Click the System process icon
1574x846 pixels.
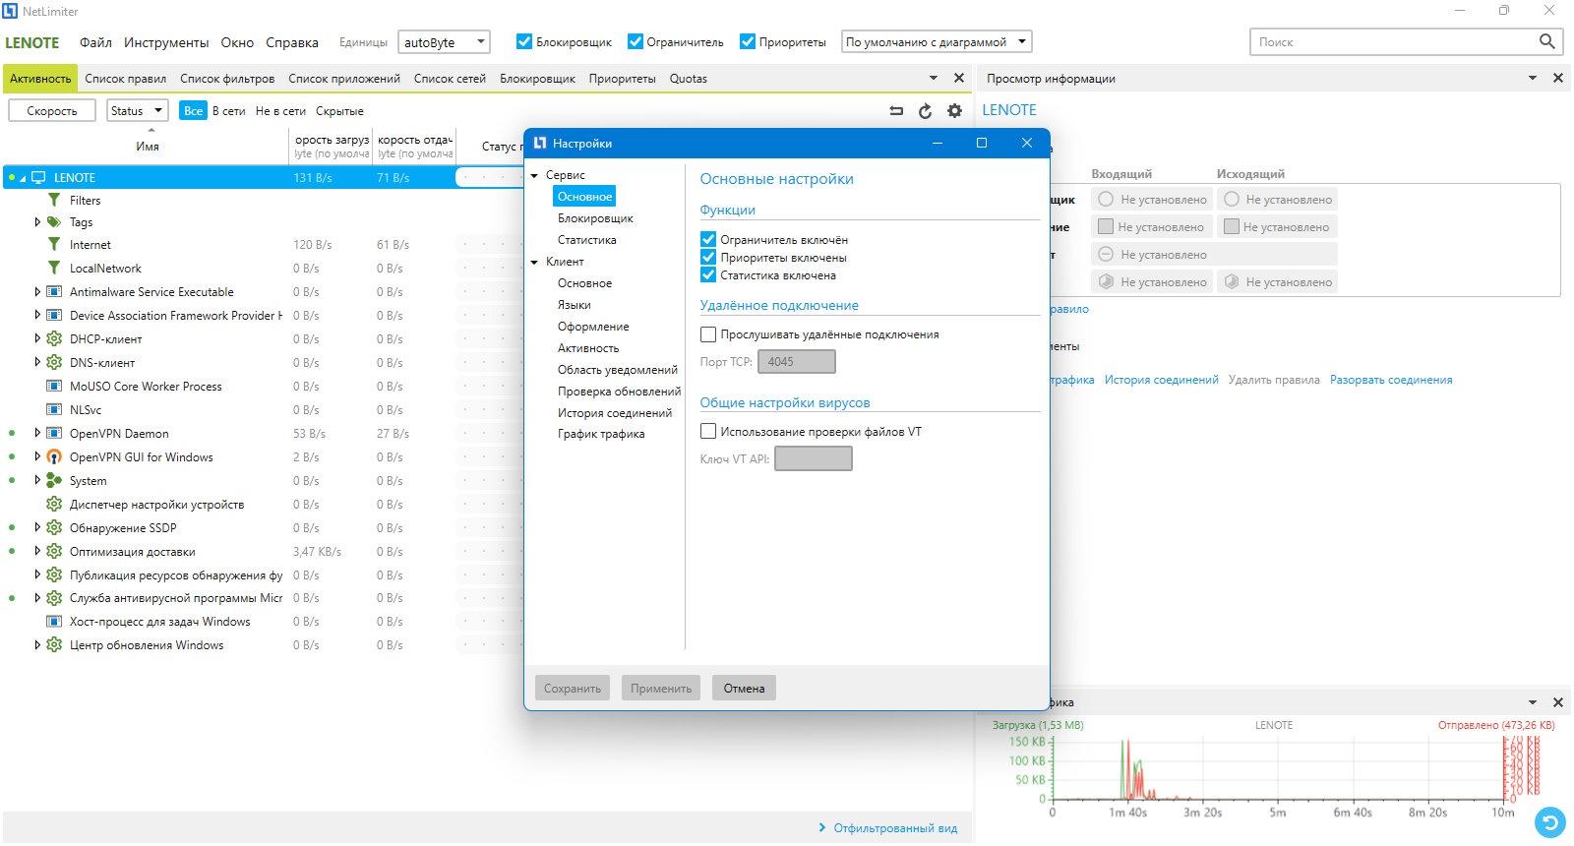click(x=54, y=481)
